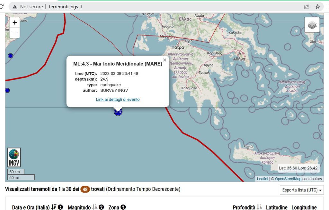Image resolution: width=329 pixels, height=210 pixels.
Task: Open the Leaflet attribution link
Action: pyautogui.click(x=262, y=179)
